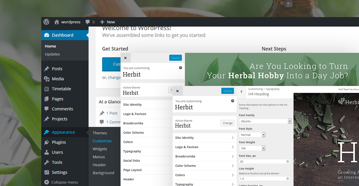Screen dimensions: 359x186
Task: Click the Settings sidebar icon
Action: (x=47, y=172)
